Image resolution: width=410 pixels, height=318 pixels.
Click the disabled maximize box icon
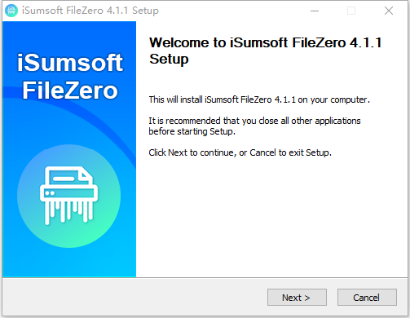point(351,11)
